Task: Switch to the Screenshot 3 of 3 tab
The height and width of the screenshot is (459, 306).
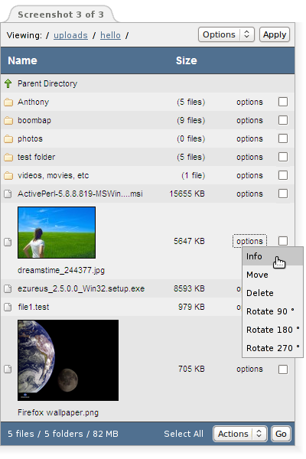Action: (x=60, y=15)
